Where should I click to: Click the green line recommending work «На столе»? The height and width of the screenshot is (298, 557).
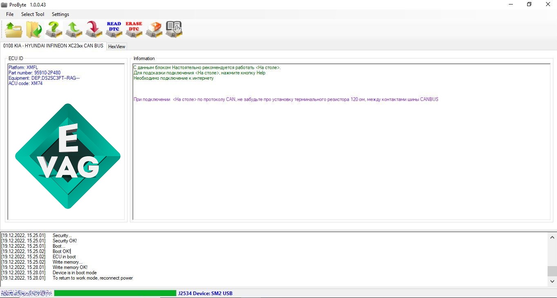click(207, 67)
